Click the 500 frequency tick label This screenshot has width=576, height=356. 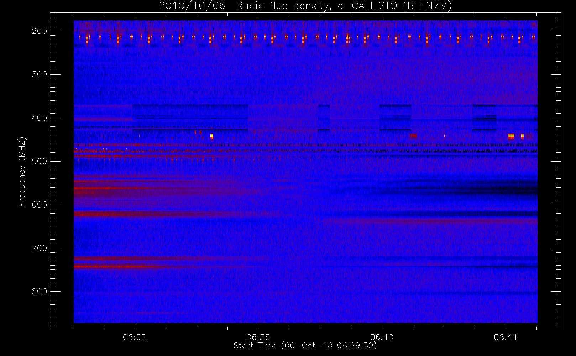(x=39, y=161)
